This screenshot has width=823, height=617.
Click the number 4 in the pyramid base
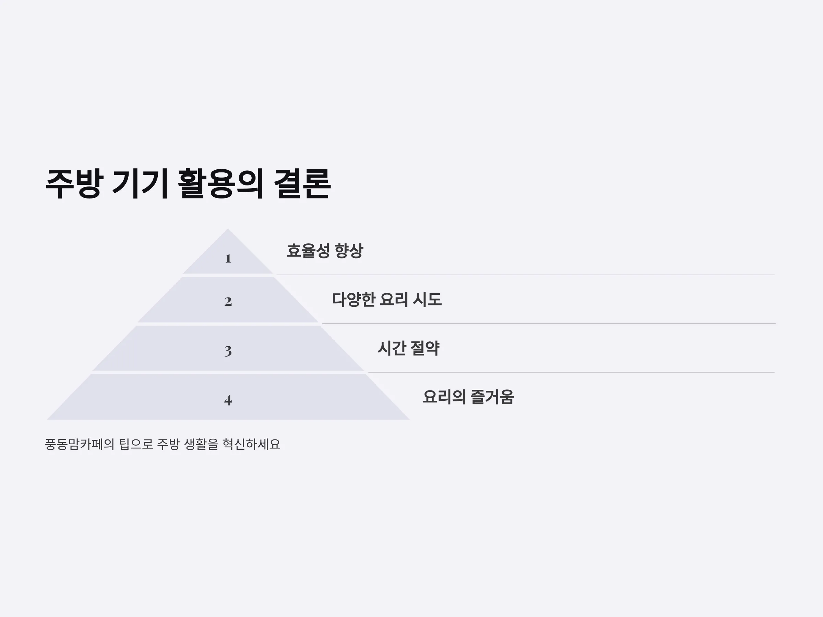[228, 400]
